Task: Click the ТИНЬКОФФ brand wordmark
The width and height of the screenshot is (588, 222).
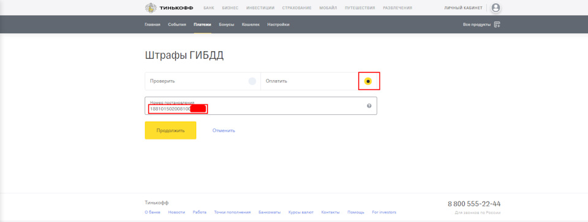Action: tap(176, 7)
